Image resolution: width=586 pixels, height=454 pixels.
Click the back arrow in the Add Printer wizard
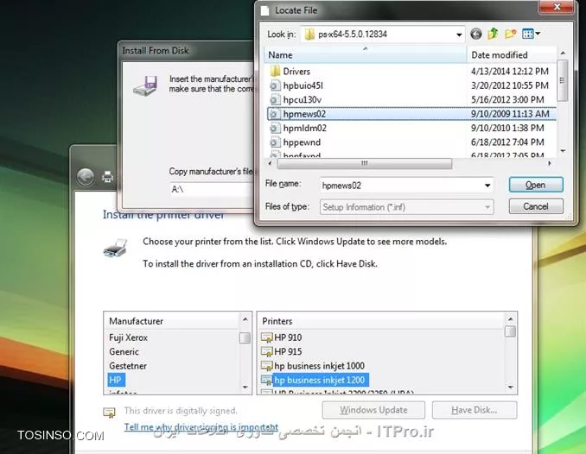[x=86, y=177]
